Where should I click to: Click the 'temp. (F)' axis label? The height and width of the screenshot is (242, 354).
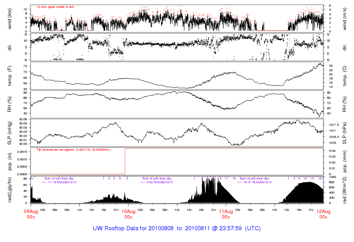pos(9,76)
